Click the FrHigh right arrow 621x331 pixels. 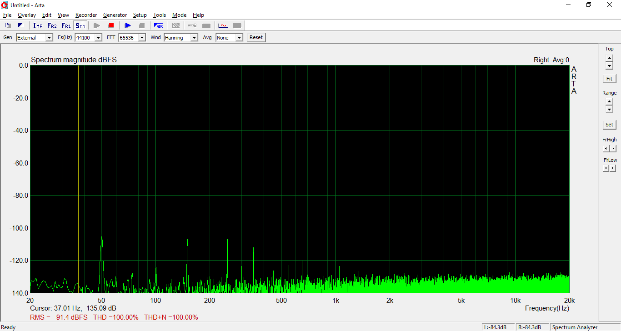click(613, 148)
